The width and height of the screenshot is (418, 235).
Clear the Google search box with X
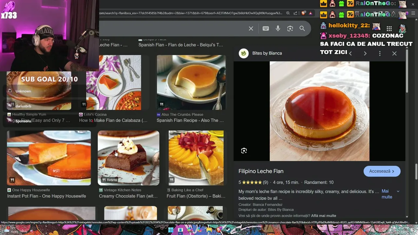tap(251, 29)
